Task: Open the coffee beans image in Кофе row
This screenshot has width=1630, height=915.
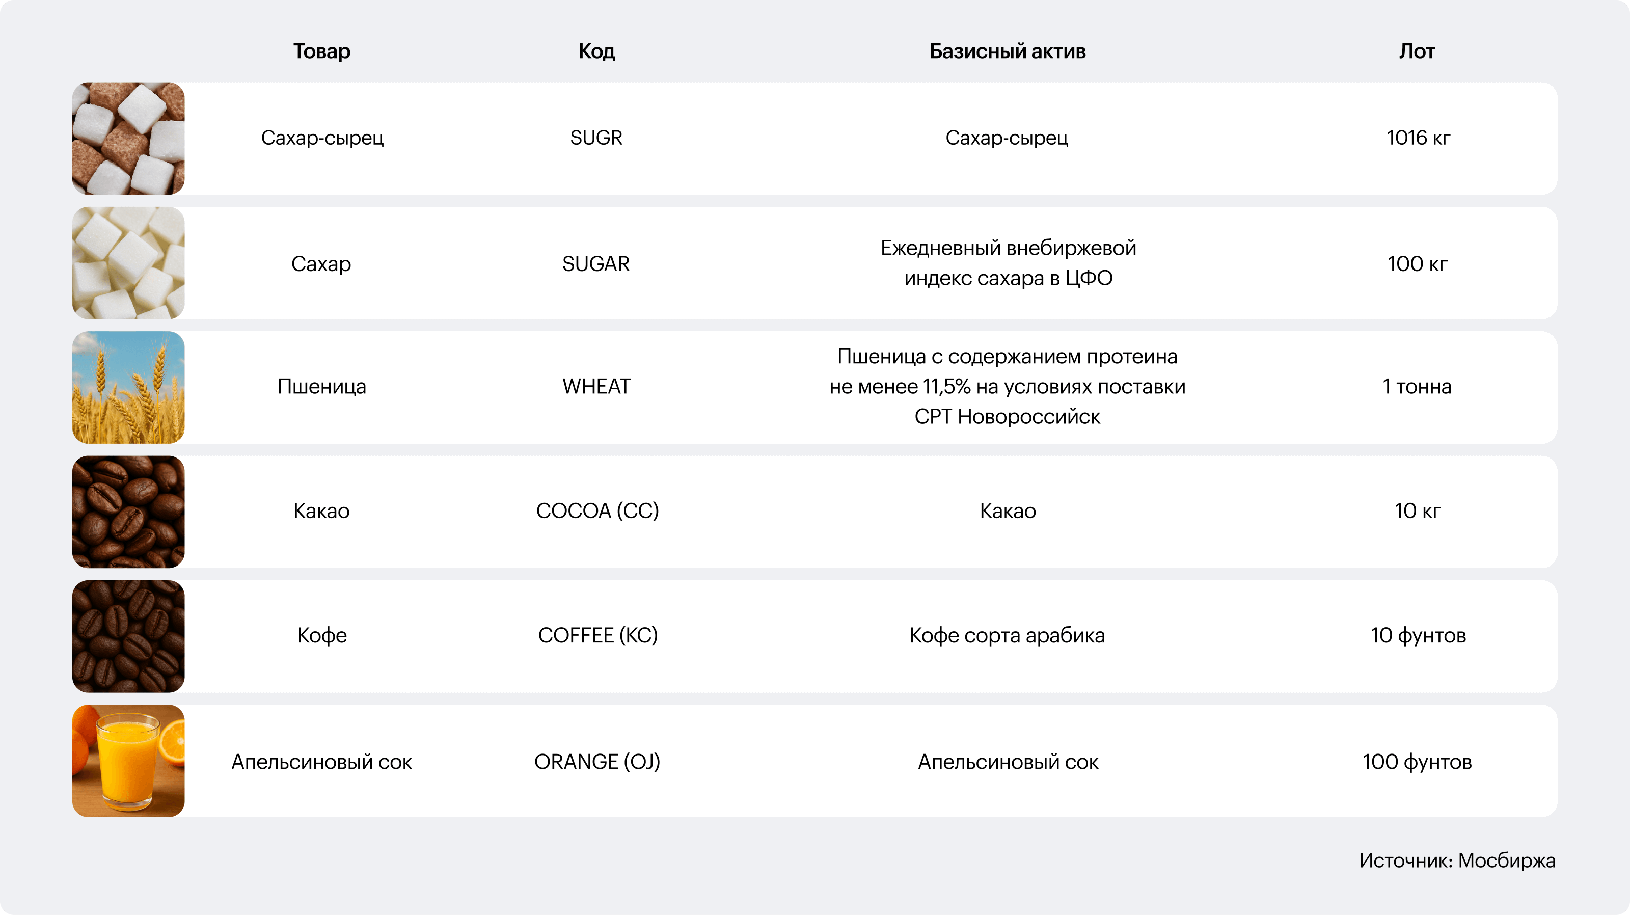Action: pyautogui.click(x=128, y=636)
